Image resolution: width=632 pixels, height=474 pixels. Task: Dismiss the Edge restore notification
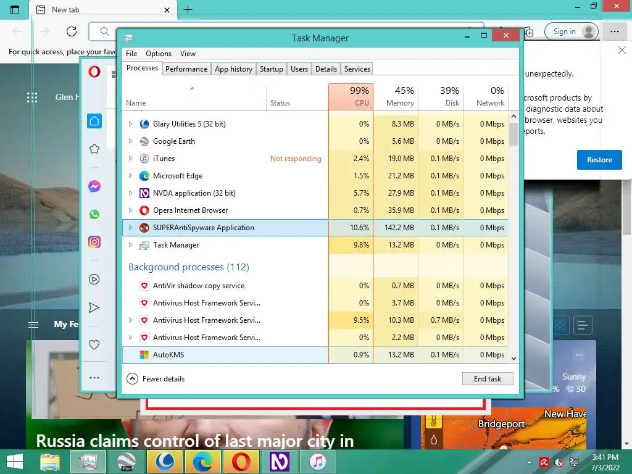(x=622, y=50)
